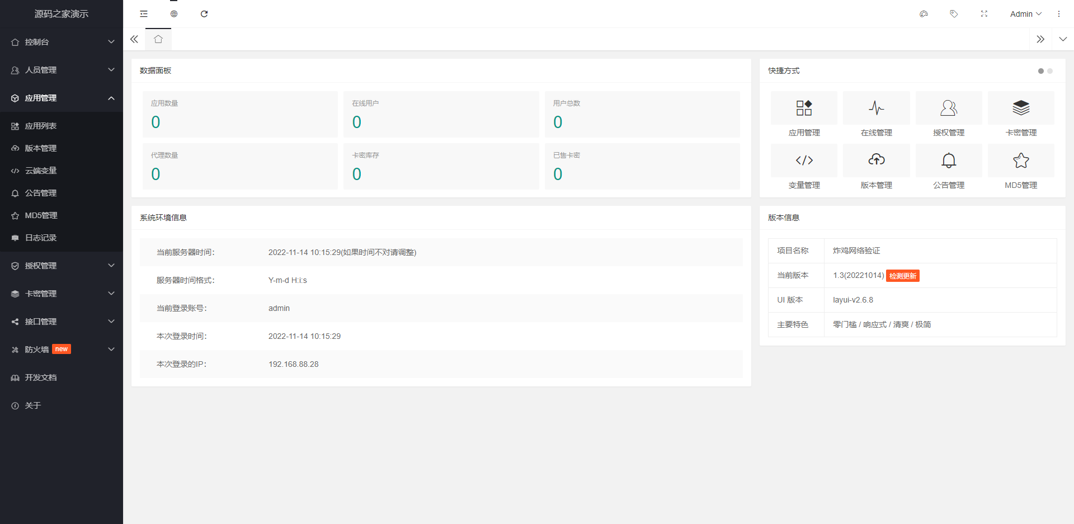Expand 接口管理 sidebar menu
The image size is (1074, 524).
pyautogui.click(x=62, y=322)
